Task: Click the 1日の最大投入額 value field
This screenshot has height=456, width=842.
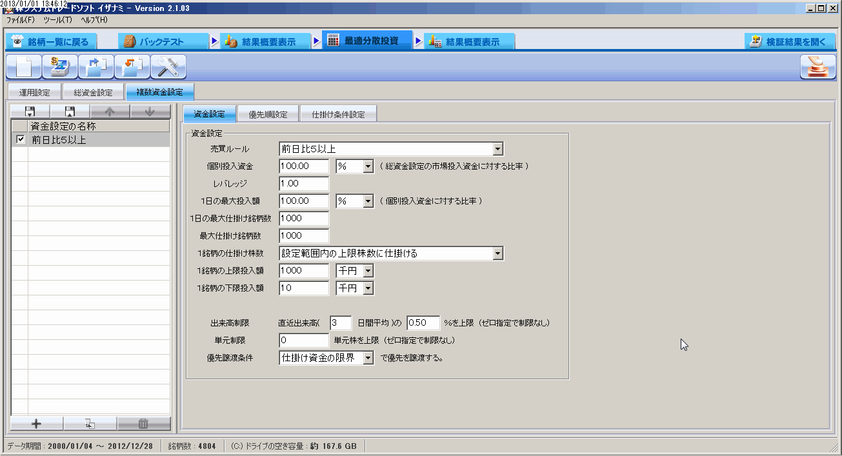Action: click(x=304, y=201)
